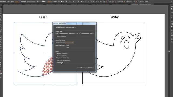The image size is (173, 97).
Task: Enable the Scale Lineweights checkbox
Action: point(56,36)
